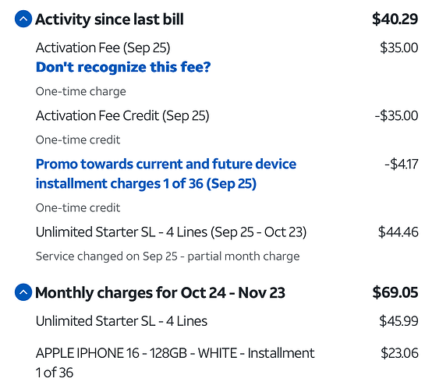Screen dimensions: 432x389
Task: Click the Activation Fee Credit (Sep 25) line
Action: [122, 115]
